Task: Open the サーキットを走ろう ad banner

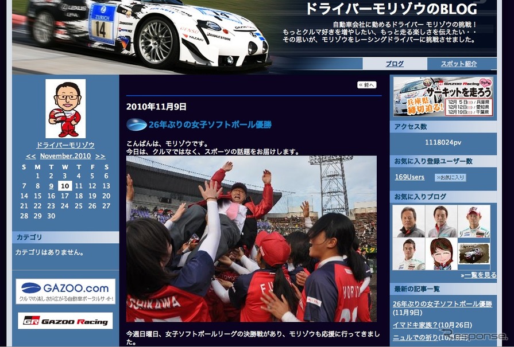Action: coord(443,96)
